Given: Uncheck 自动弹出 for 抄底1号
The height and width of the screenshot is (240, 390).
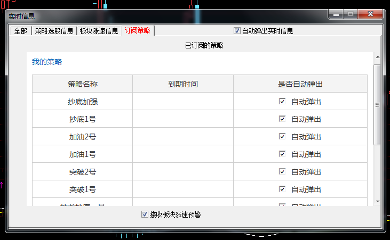Looking at the screenshot, I should click(282, 119).
